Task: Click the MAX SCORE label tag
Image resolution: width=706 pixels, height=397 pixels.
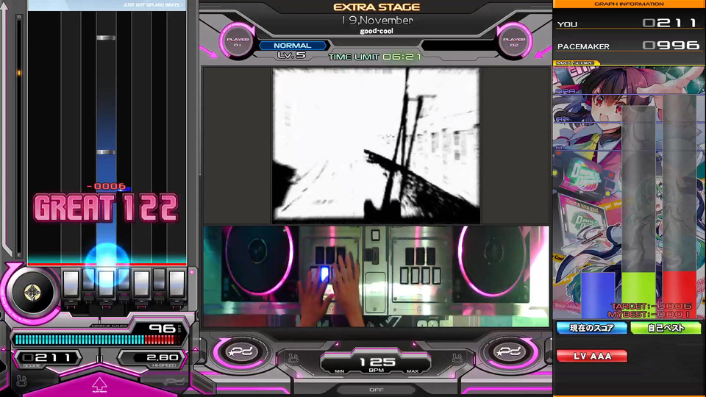Action: pyautogui.click(x=576, y=63)
